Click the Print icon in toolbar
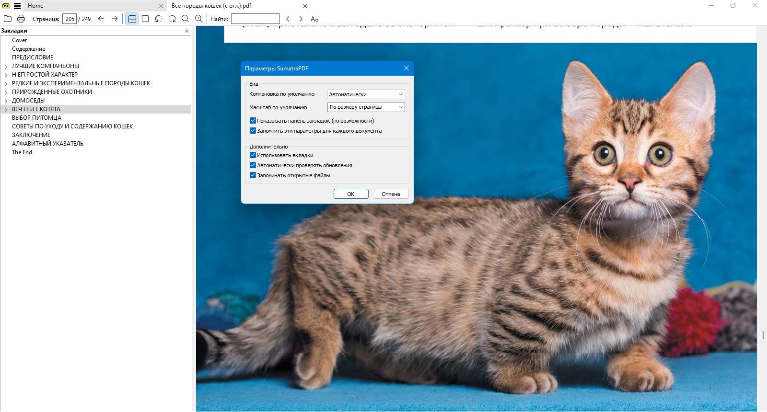The width and height of the screenshot is (767, 412). [x=21, y=19]
